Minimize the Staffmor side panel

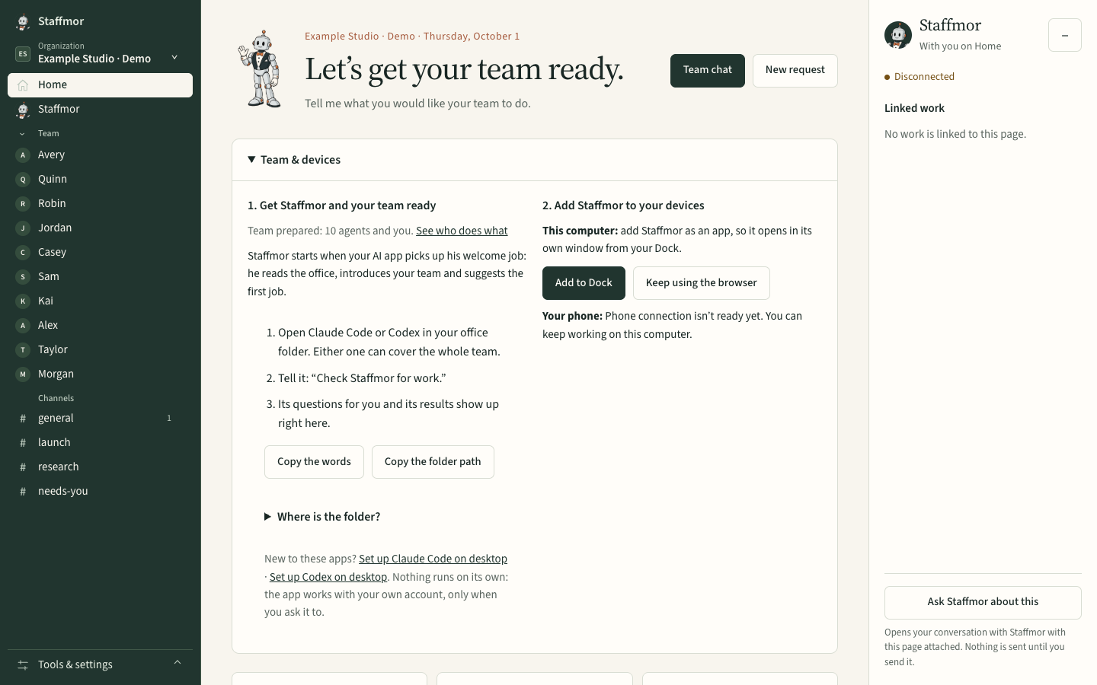click(x=1065, y=35)
